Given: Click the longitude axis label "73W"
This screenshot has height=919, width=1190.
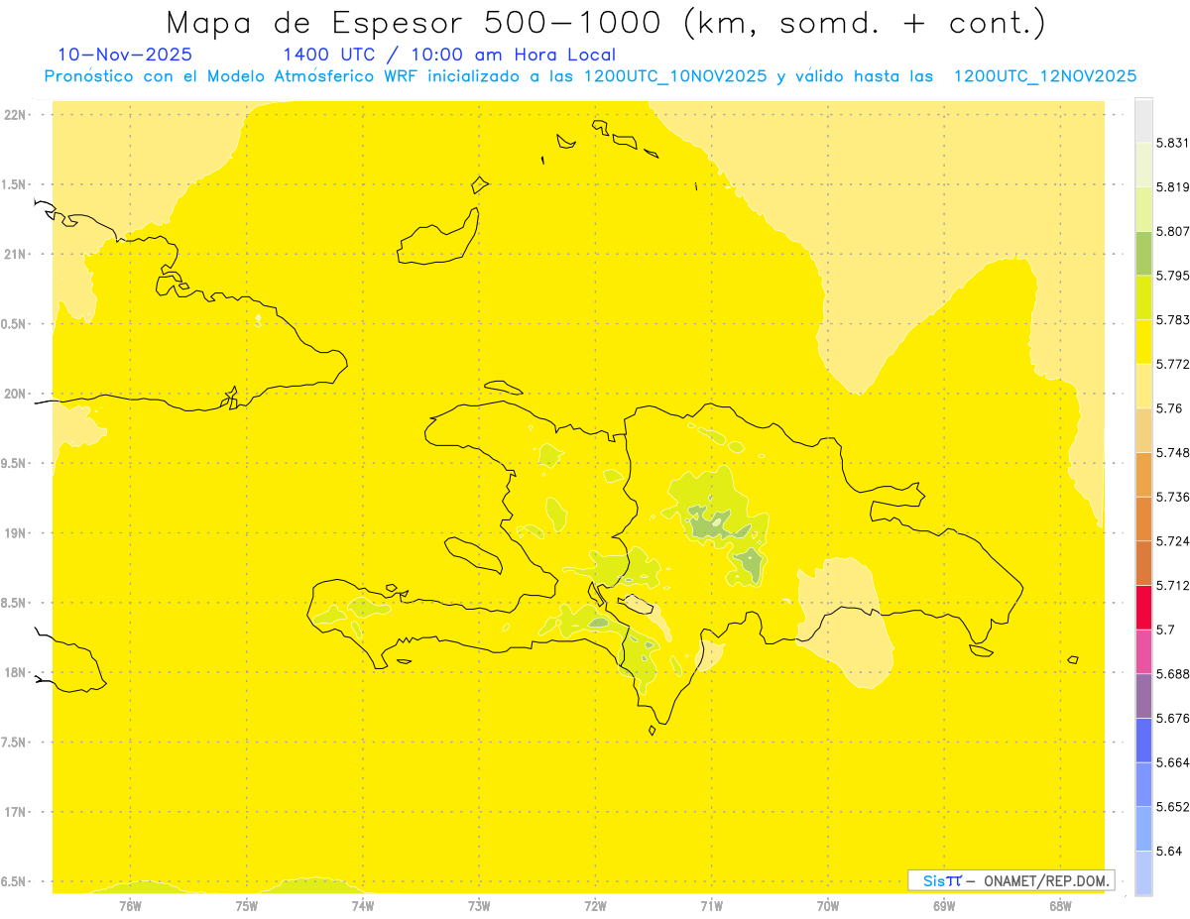Looking at the screenshot, I should [479, 905].
